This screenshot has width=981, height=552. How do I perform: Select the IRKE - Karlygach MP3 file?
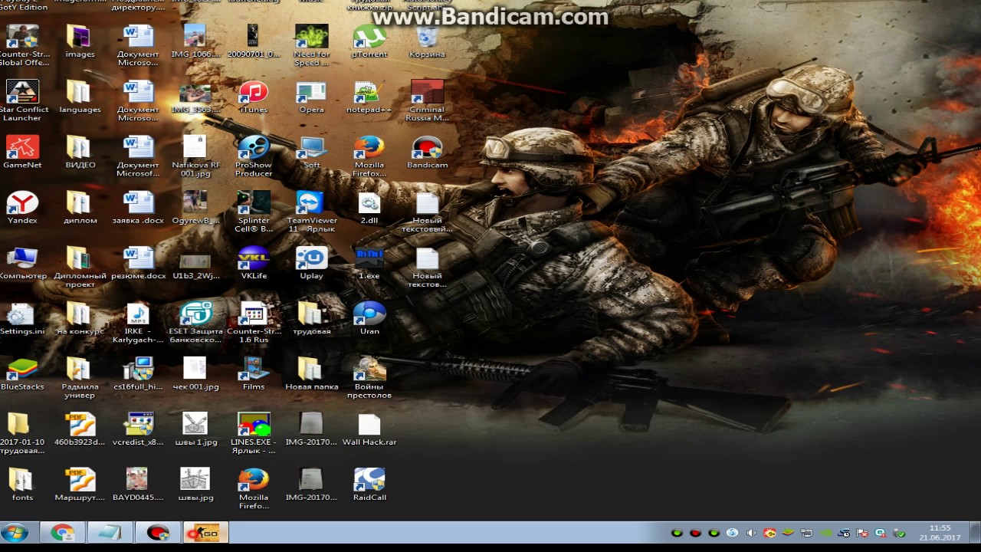(x=138, y=322)
